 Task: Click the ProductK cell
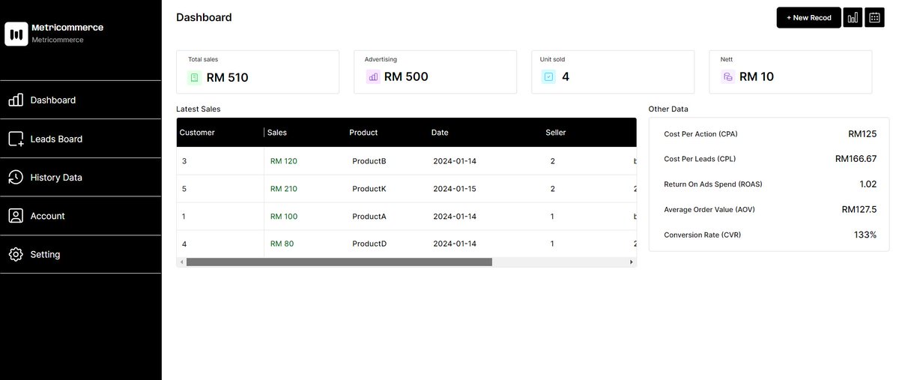click(369, 189)
